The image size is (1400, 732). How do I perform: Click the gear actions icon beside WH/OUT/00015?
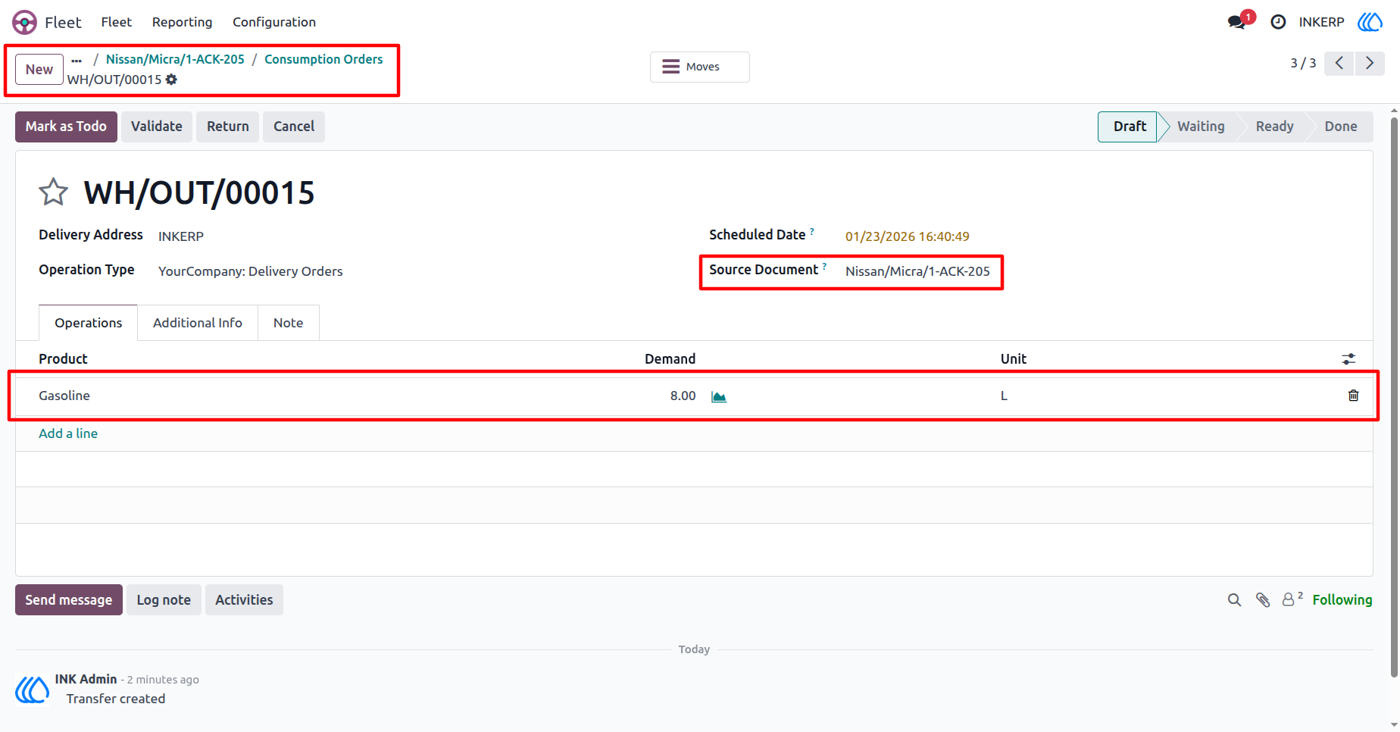point(172,80)
